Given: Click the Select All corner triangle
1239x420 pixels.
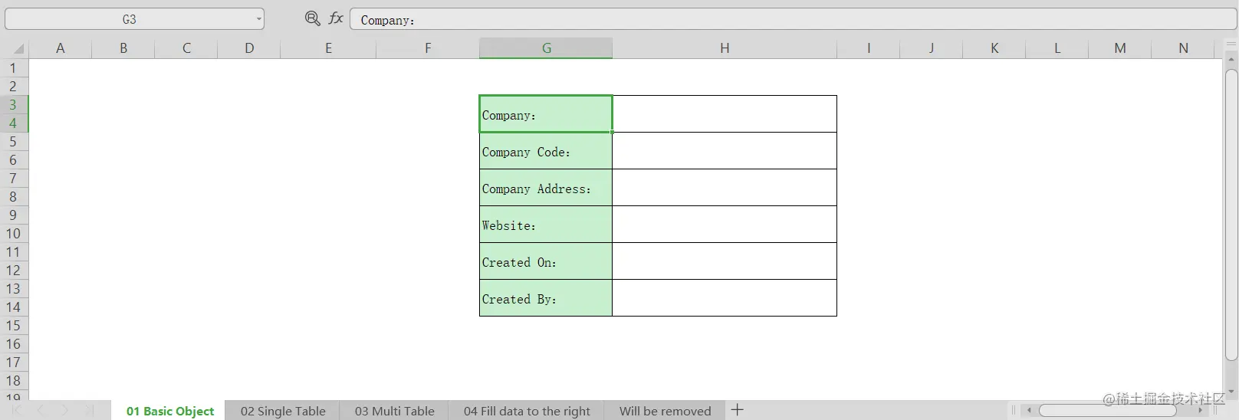Looking at the screenshot, I should [x=18, y=48].
